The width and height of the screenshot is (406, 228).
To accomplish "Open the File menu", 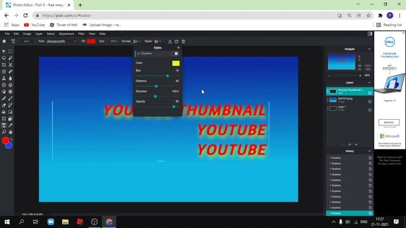I will (x=7, y=34).
